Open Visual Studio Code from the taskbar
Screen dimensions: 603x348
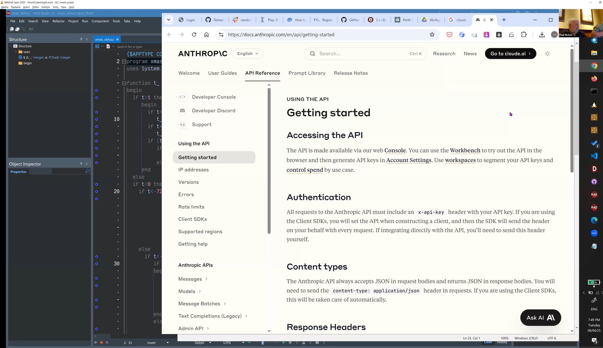(594, 156)
